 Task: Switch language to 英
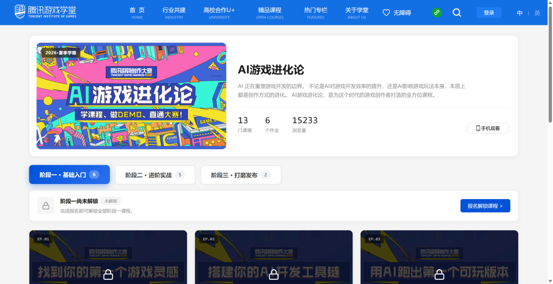coord(537,13)
